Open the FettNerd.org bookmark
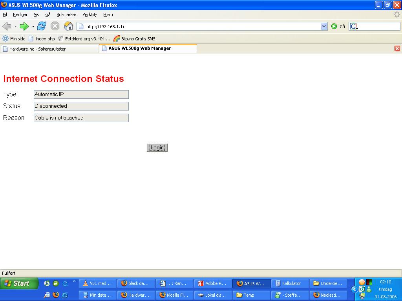Screen dimensions: 402x301 84,39
